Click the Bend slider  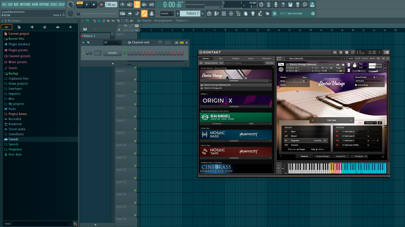click(294, 81)
